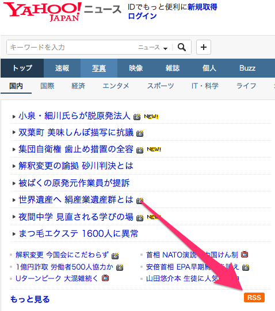The width and height of the screenshot is (275, 311).
Task: Select the 国内 category
Action: 16,86
